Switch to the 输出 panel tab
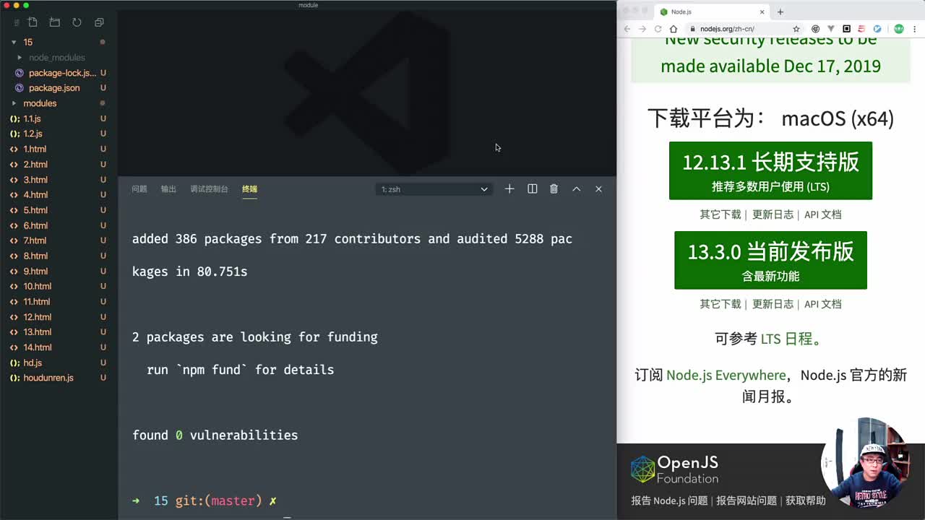Screen dimensions: 925x520 (x=168, y=188)
